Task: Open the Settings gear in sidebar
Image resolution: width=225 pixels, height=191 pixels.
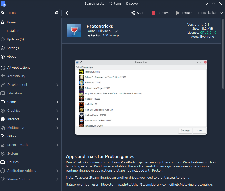Action: (x=3, y=48)
